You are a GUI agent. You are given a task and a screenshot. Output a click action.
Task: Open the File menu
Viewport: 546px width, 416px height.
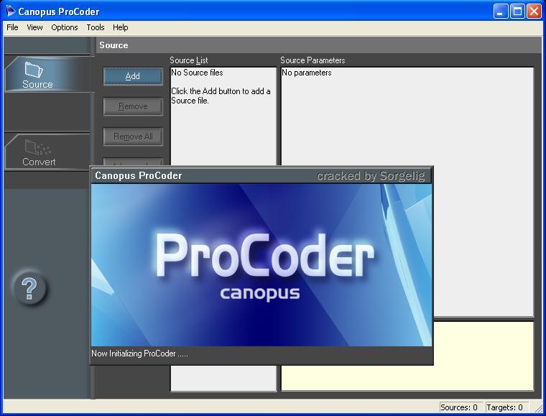pyautogui.click(x=12, y=27)
